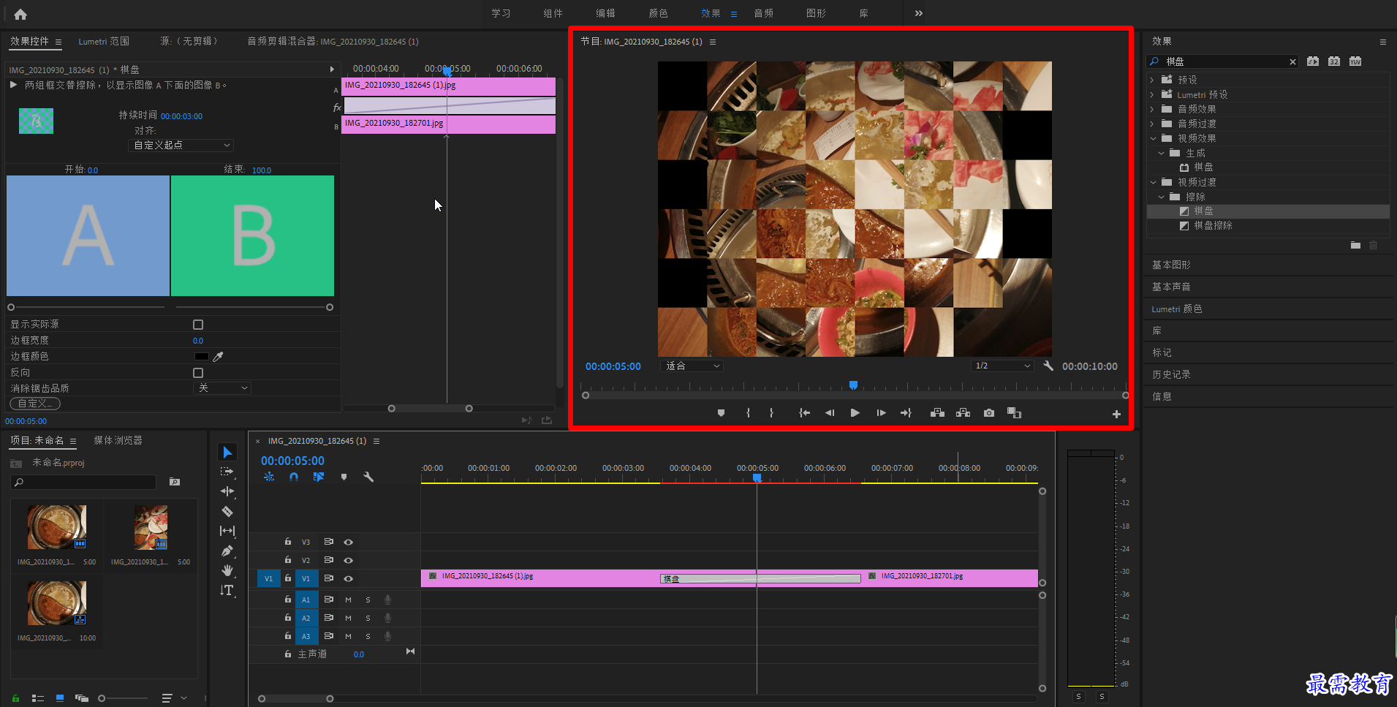This screenshot has height=707, width=1397.
Task: Select the Selection tool arrow
Action: [227, 453]
